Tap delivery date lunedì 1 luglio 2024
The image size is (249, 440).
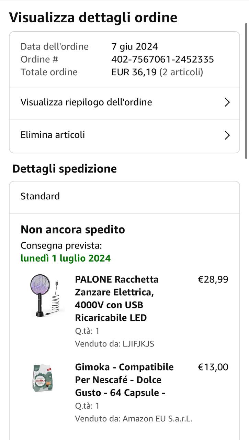66,258
